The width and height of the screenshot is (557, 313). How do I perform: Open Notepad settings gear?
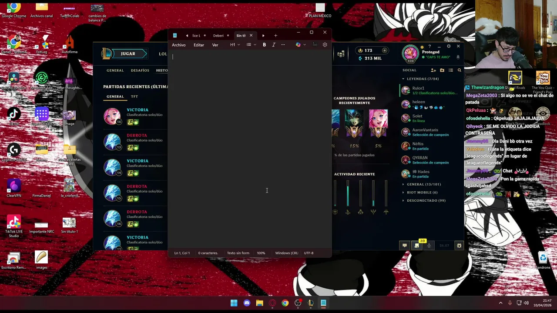tap(325, 45)
